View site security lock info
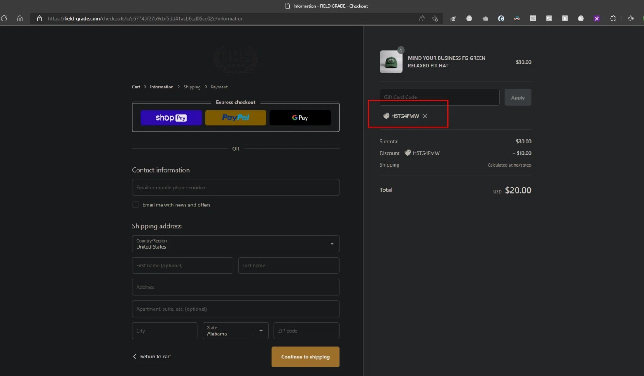This screenshot has width=644, height=376. pos(39,18)
